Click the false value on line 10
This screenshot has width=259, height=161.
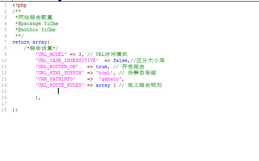pyautogui.click(x=120, y=60)
